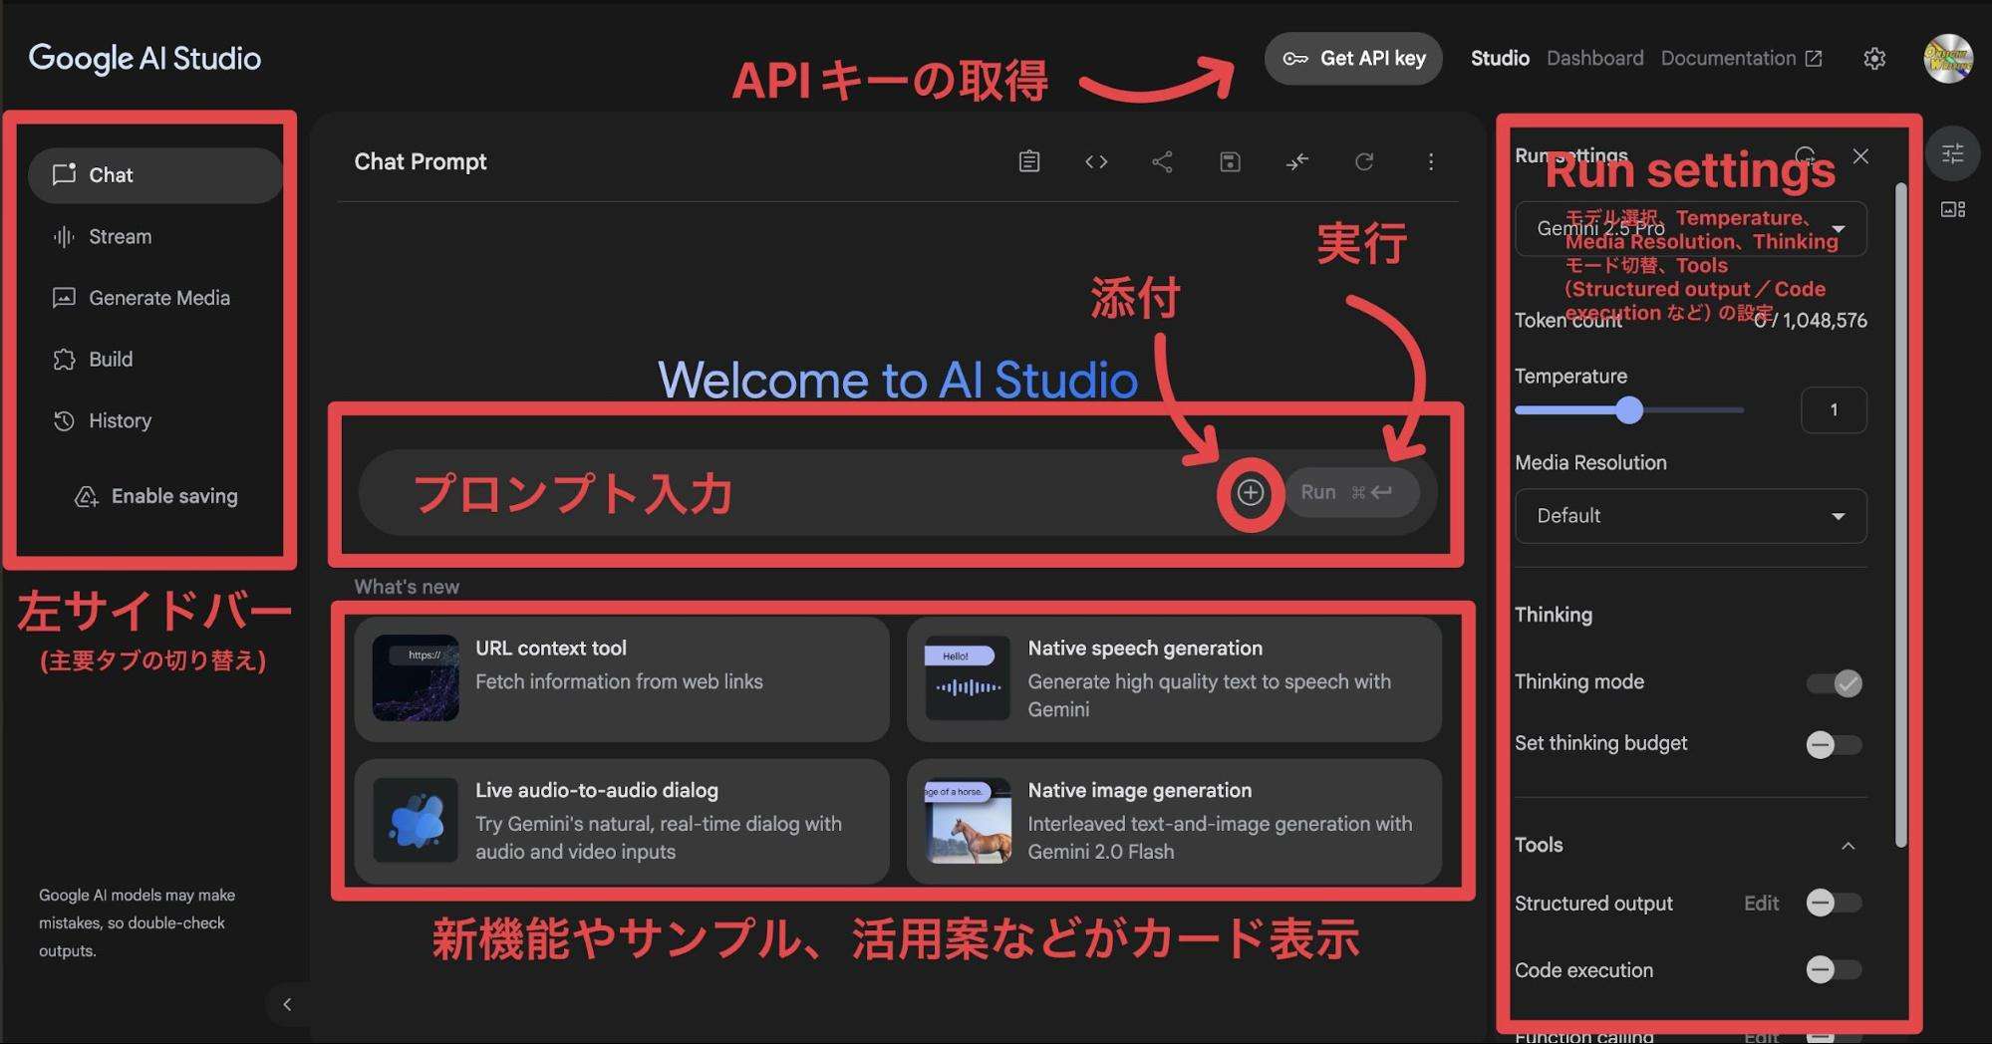Click the share prompt icon
Image resolution: width=1992 pixels, height=1044 pixels.
click(1162, 161)
